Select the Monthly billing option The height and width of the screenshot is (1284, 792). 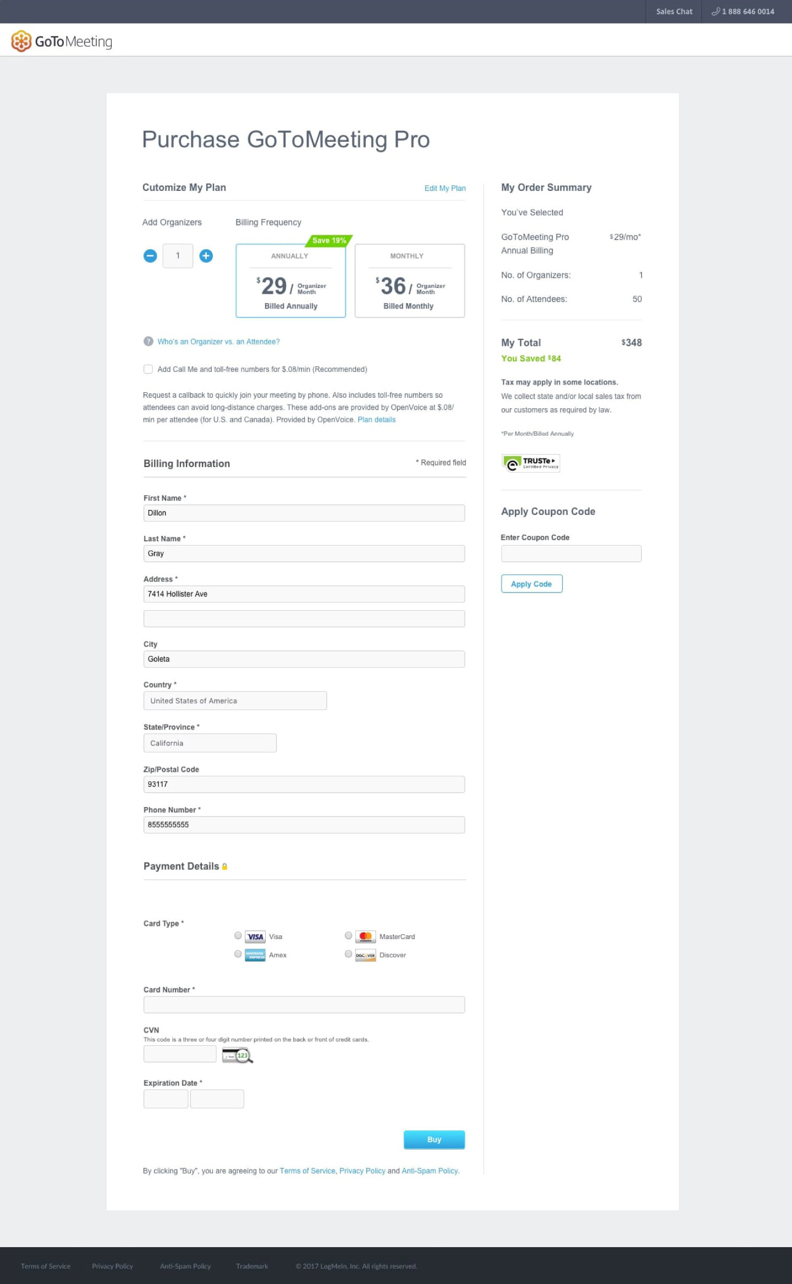(x=409, y=281)
